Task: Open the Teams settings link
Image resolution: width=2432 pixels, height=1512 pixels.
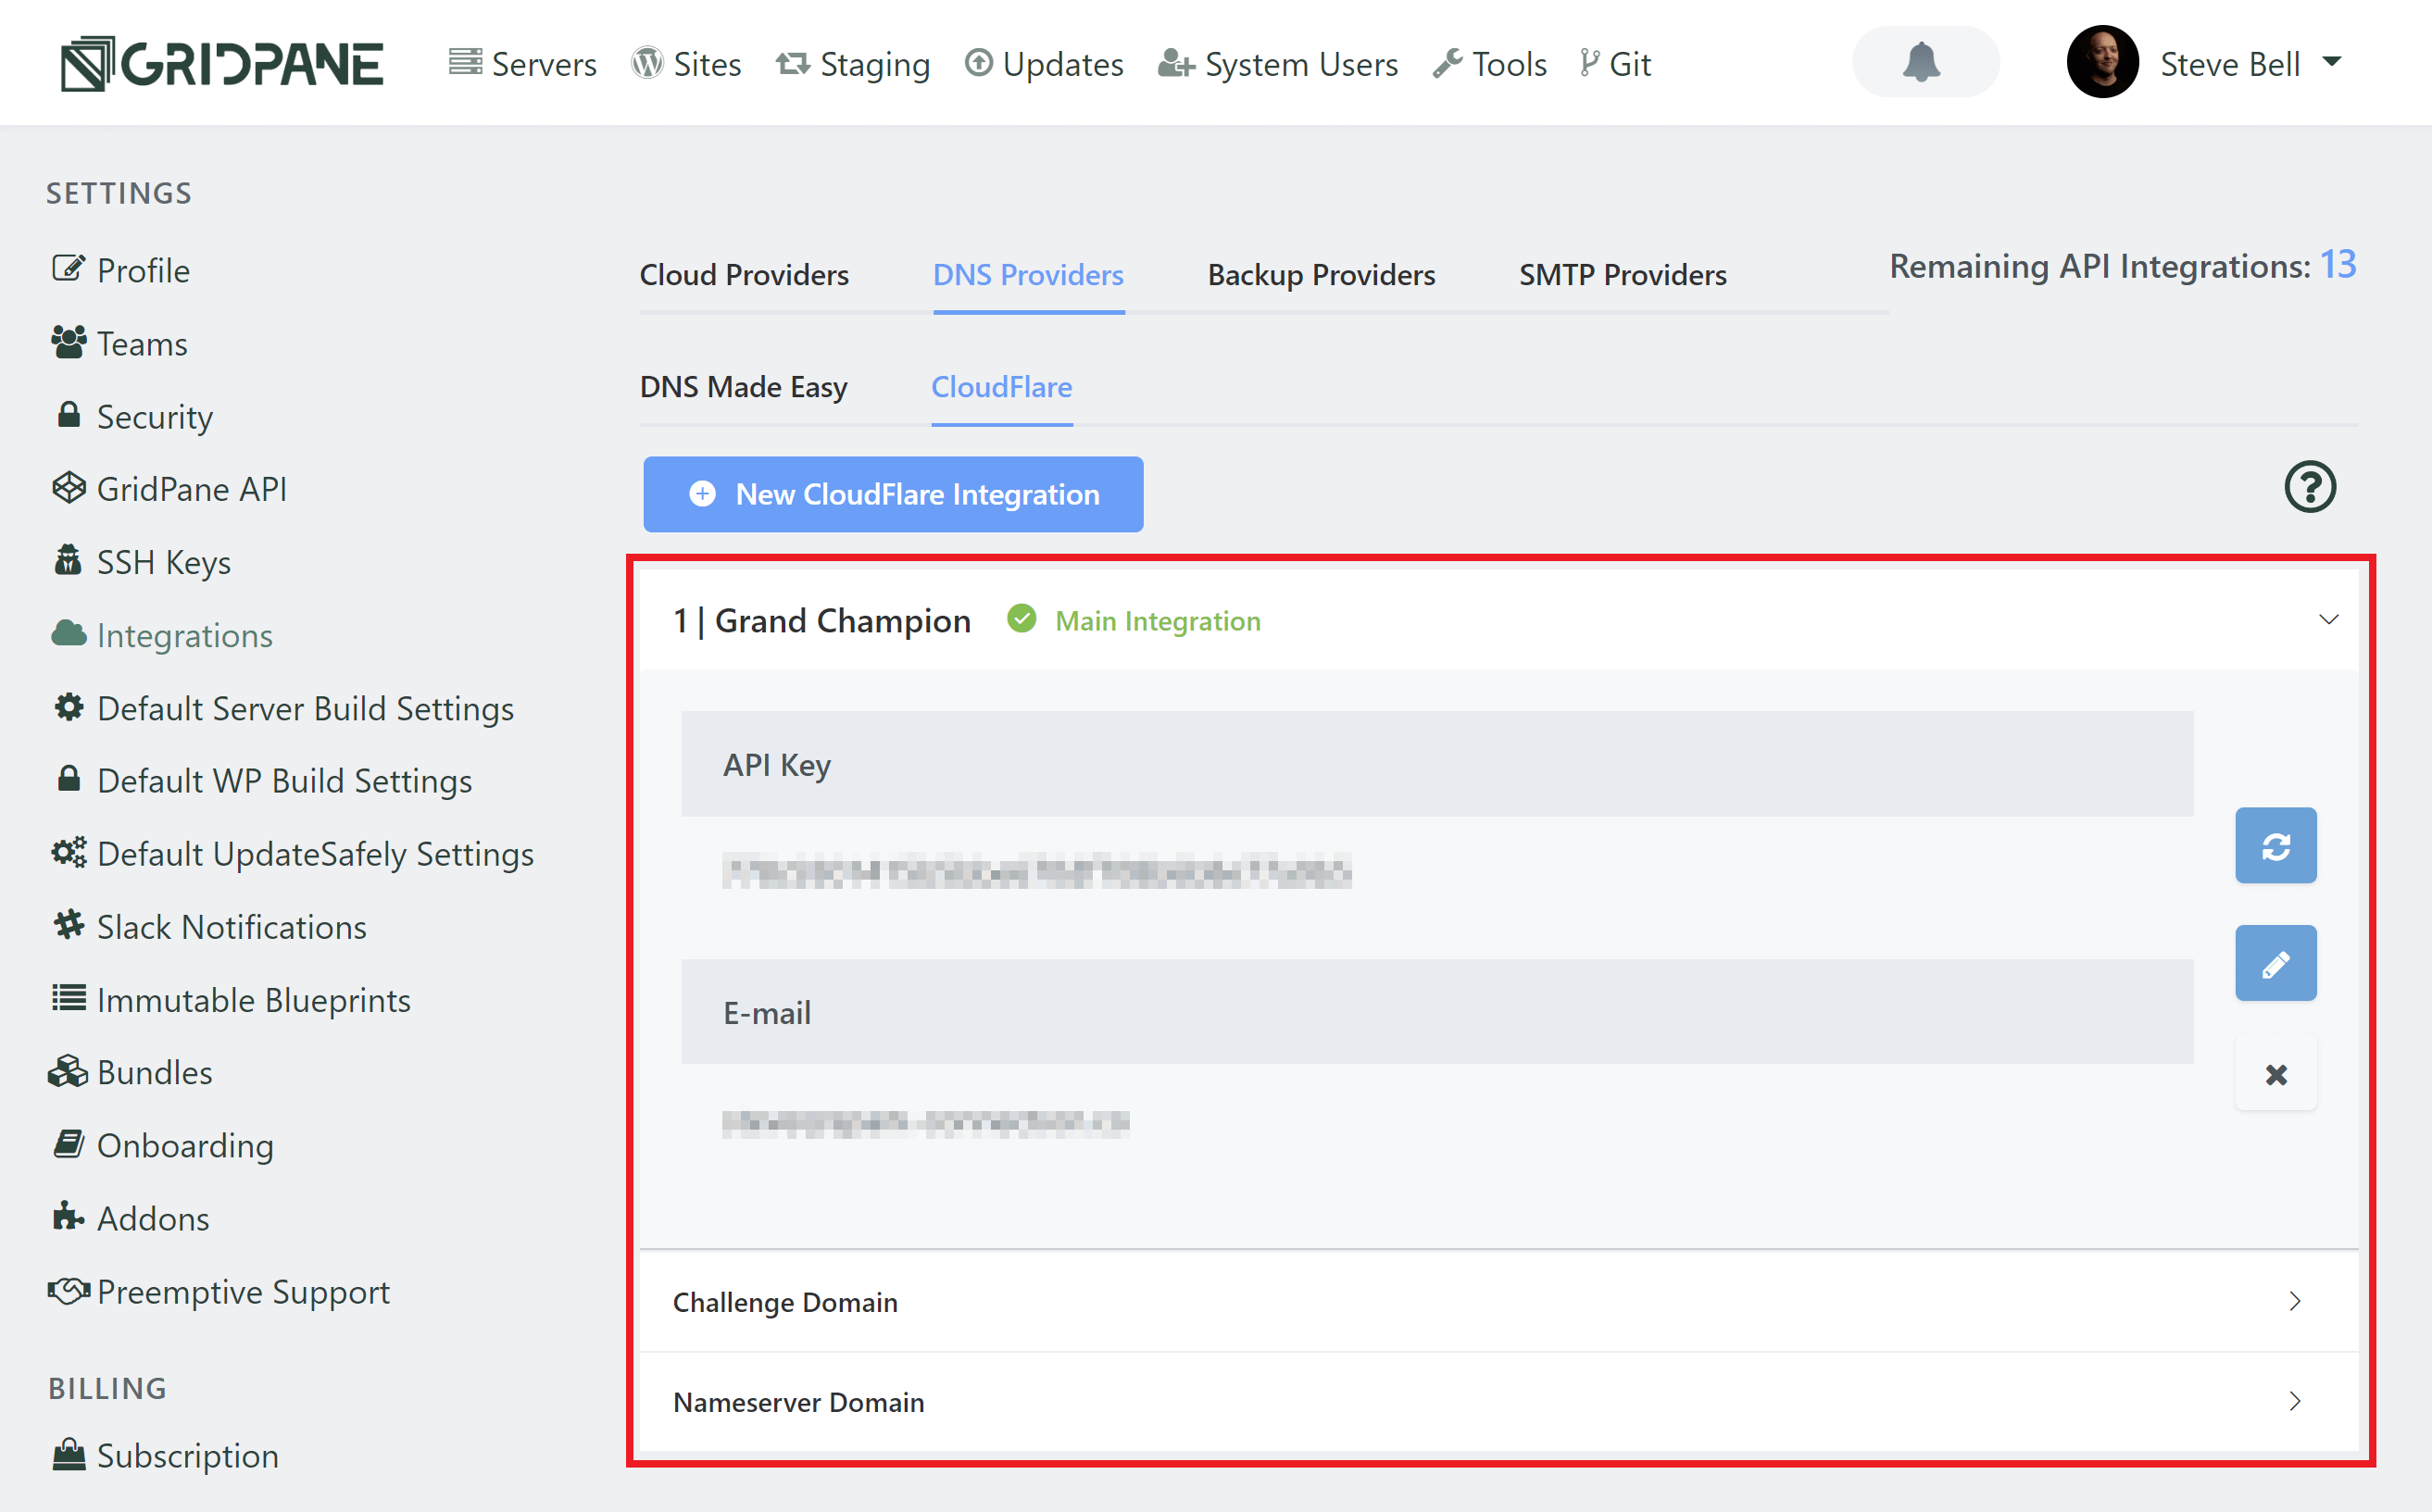Action: pyautogui.click(x=120, y=343)
